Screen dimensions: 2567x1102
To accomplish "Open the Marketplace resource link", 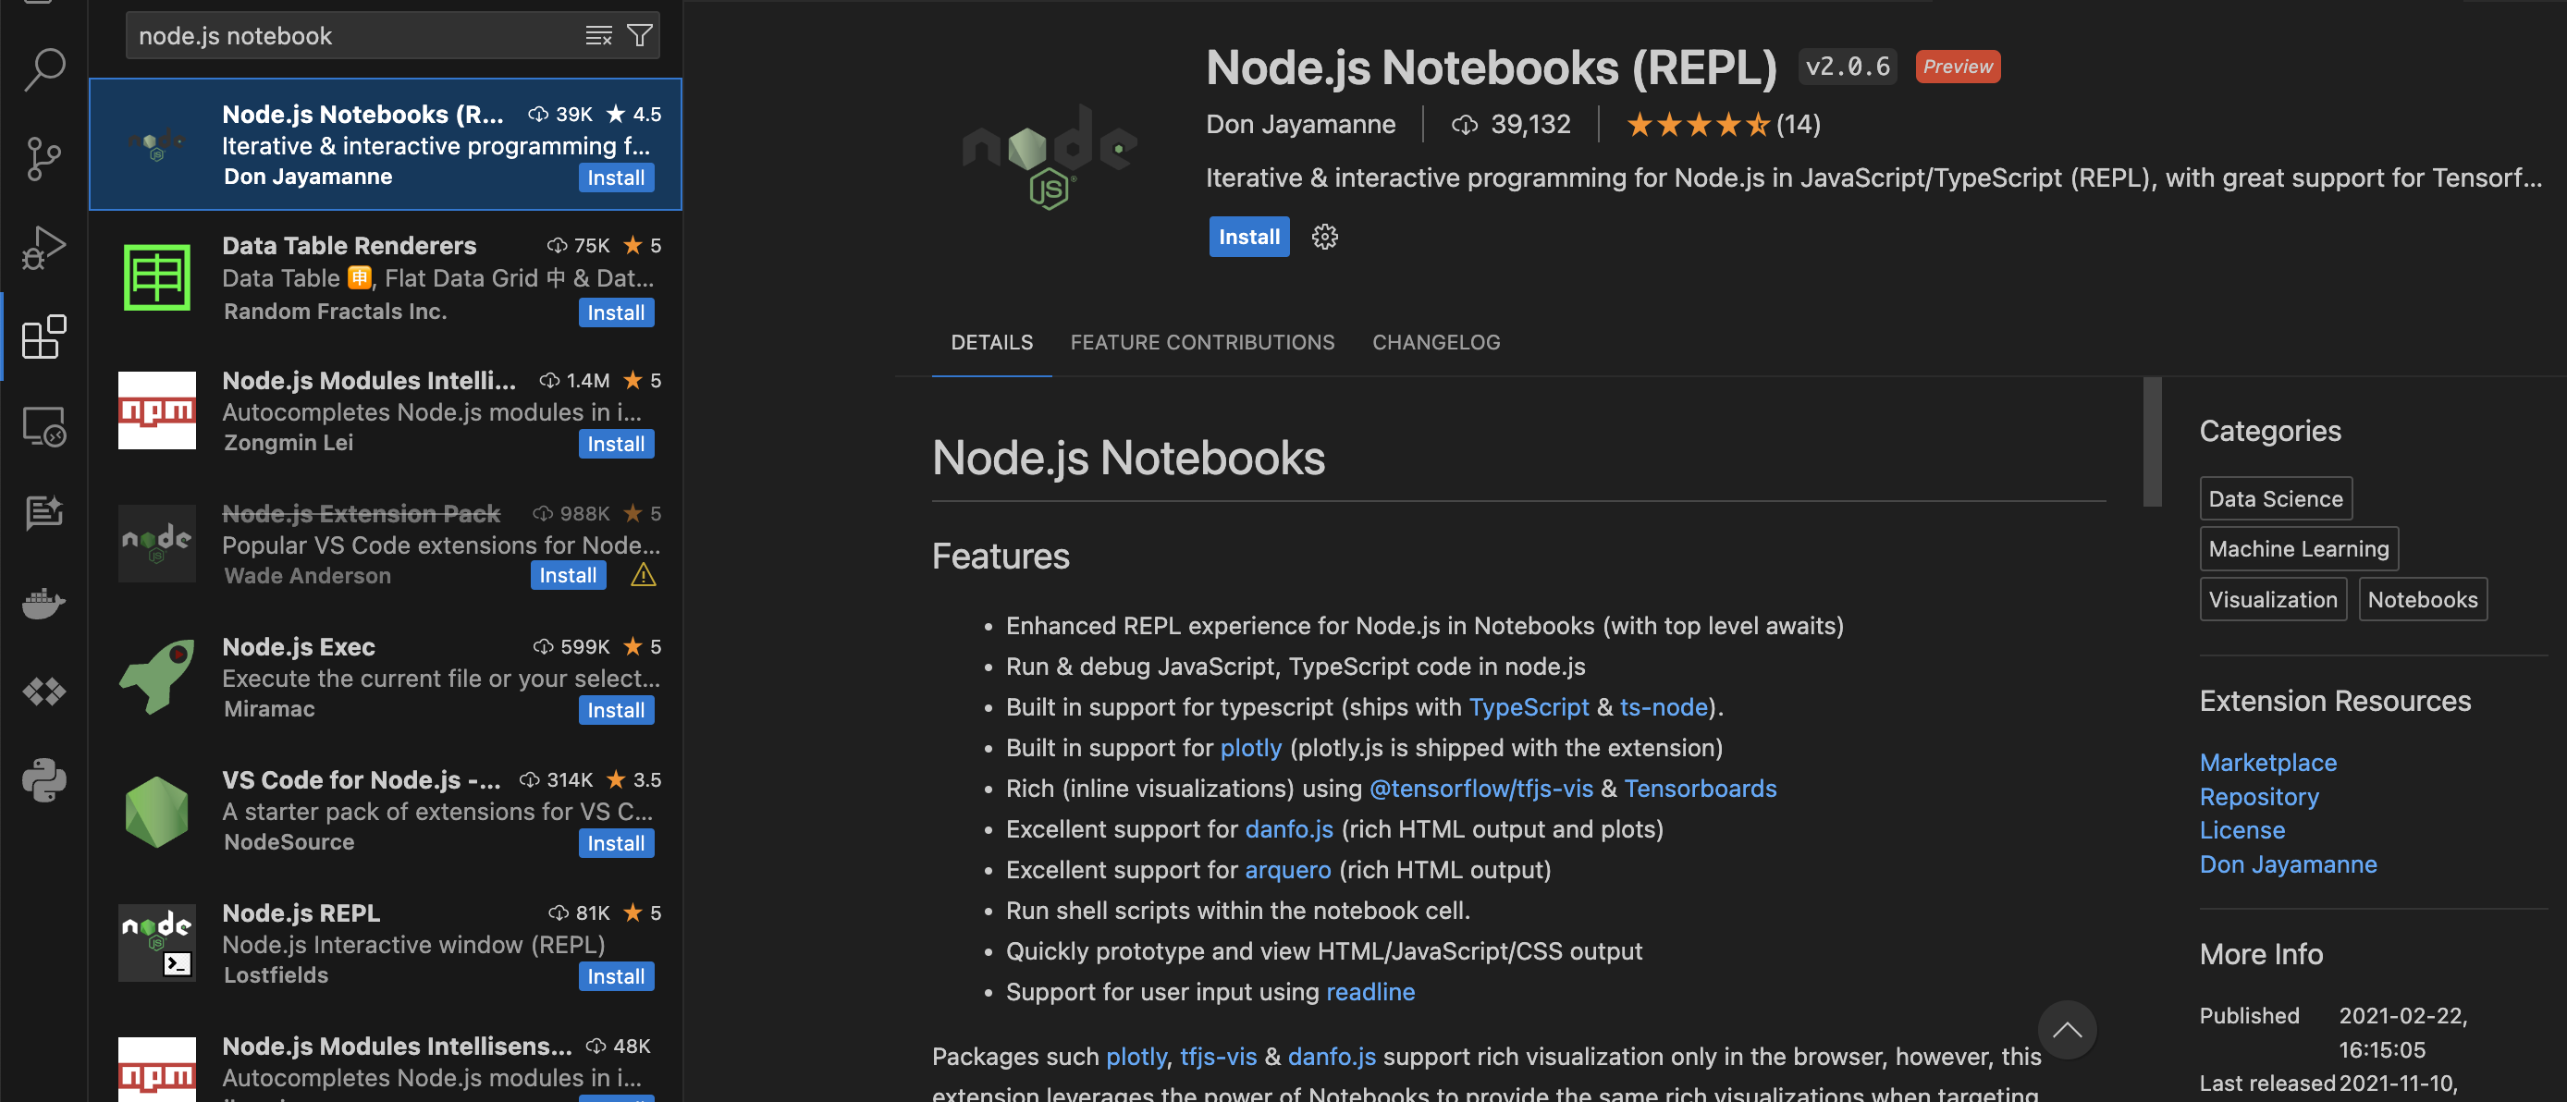I will click(2267, 762).
